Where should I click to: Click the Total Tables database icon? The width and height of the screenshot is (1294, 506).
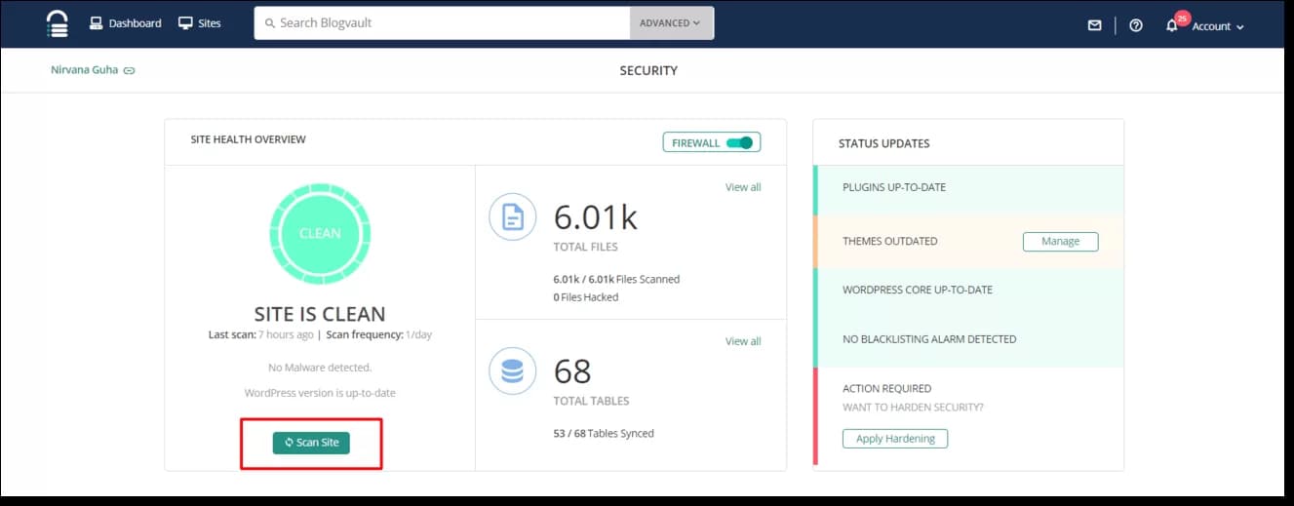pos(513,371)
